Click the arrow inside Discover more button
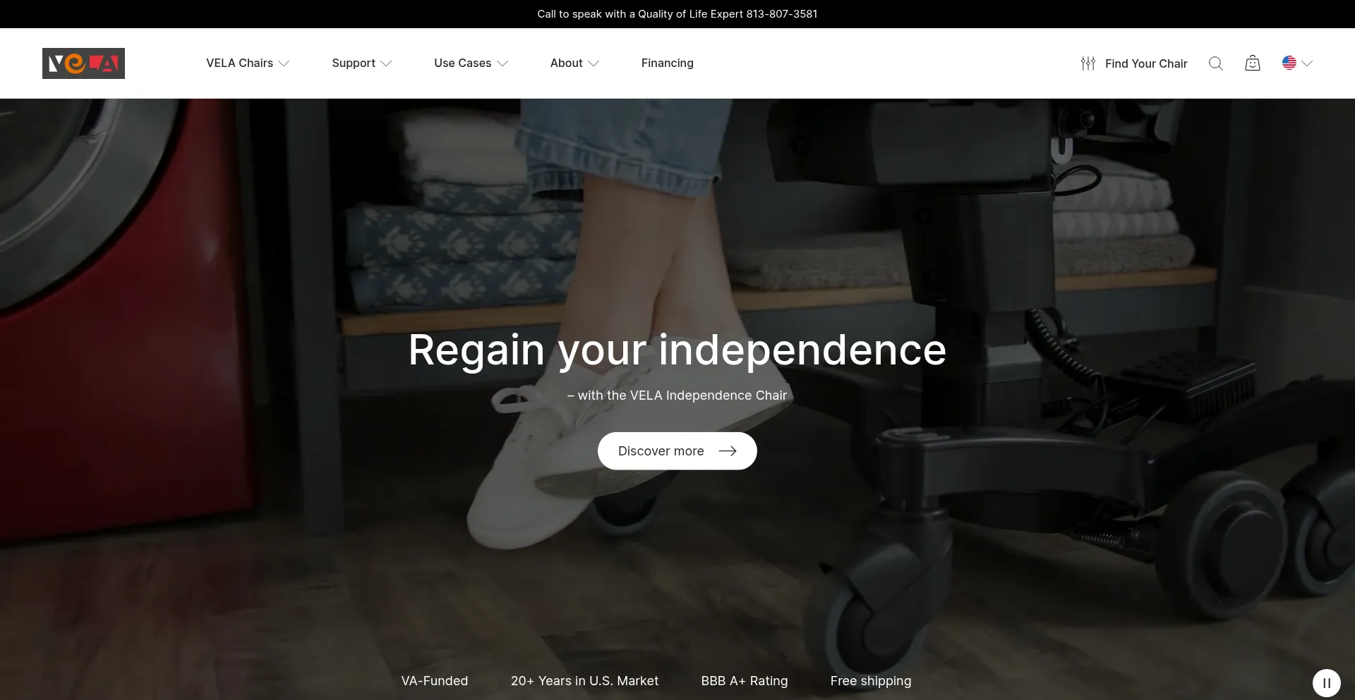 pos(728,451)
